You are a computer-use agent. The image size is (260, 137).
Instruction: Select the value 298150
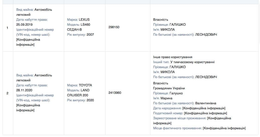[x=114, y=27]
